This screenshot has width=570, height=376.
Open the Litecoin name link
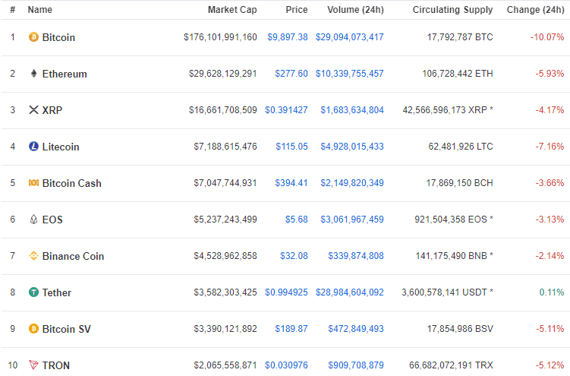(x=61, y=147)
